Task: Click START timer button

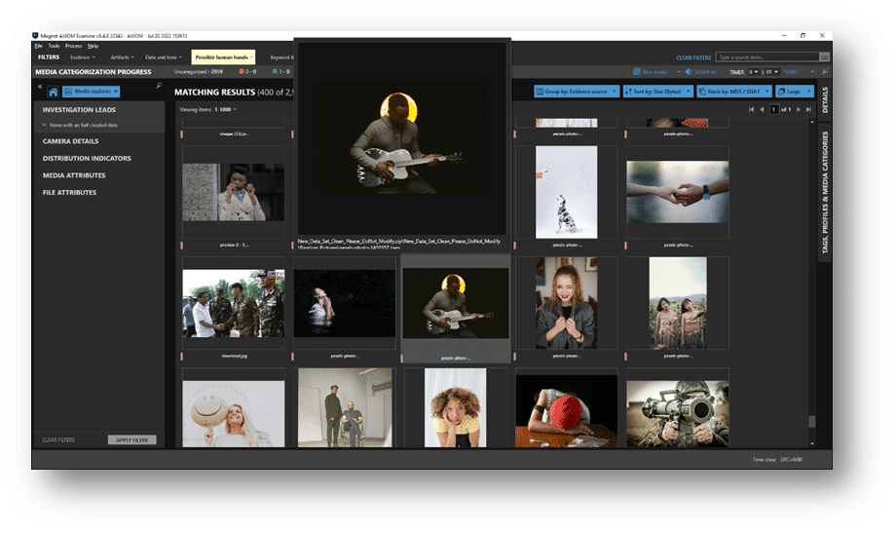Action: pos(791,72)
